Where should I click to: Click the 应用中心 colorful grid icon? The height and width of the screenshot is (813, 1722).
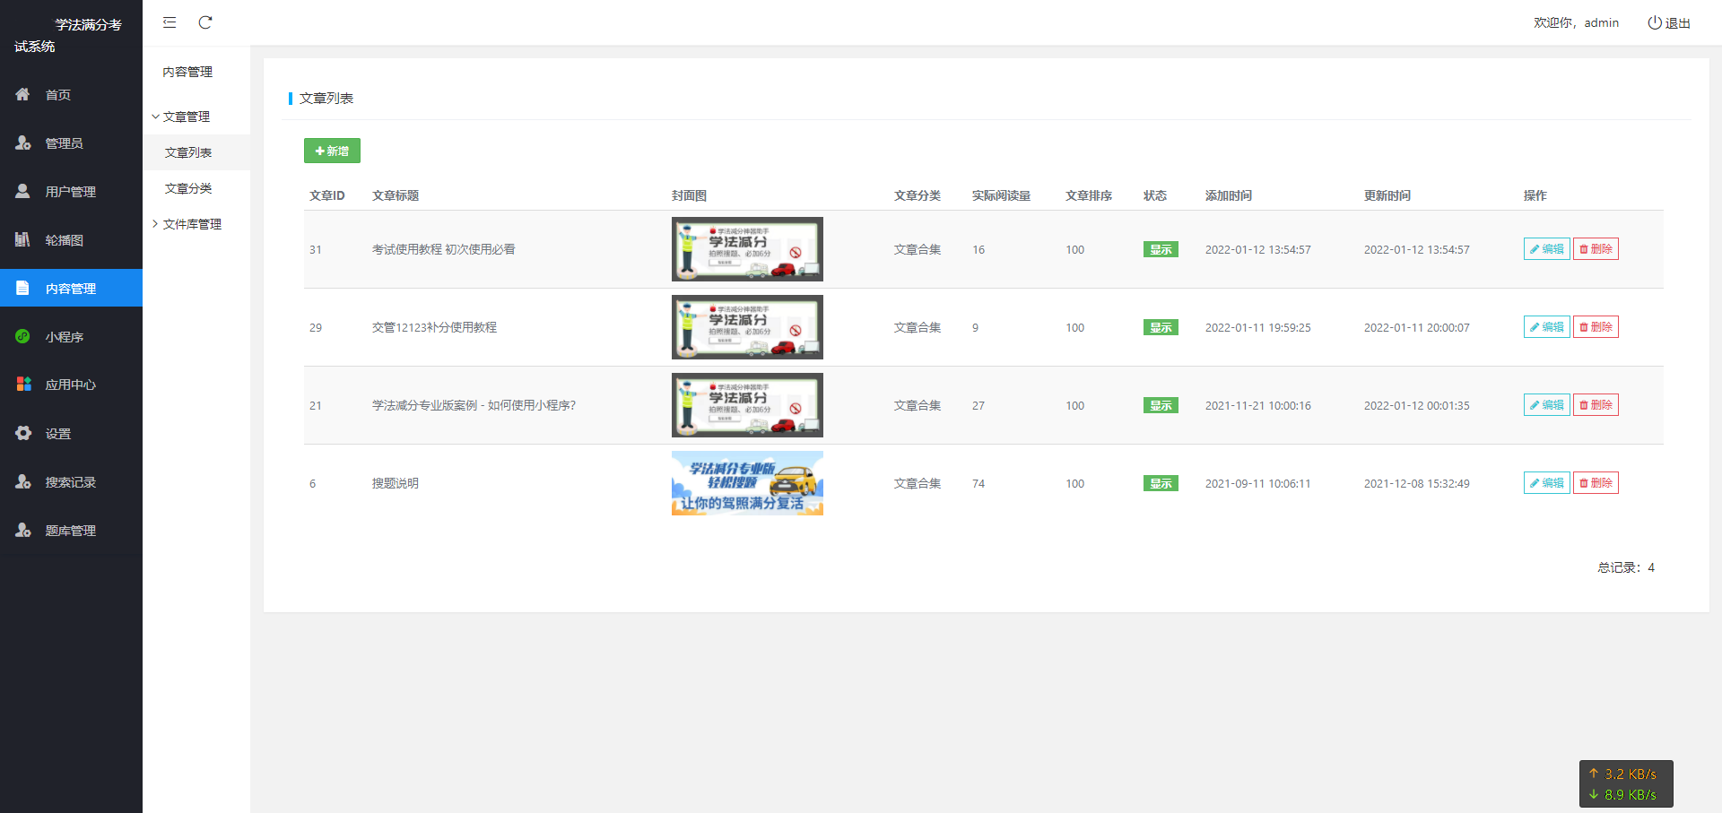pyautogui.click(x=23, y=385)
